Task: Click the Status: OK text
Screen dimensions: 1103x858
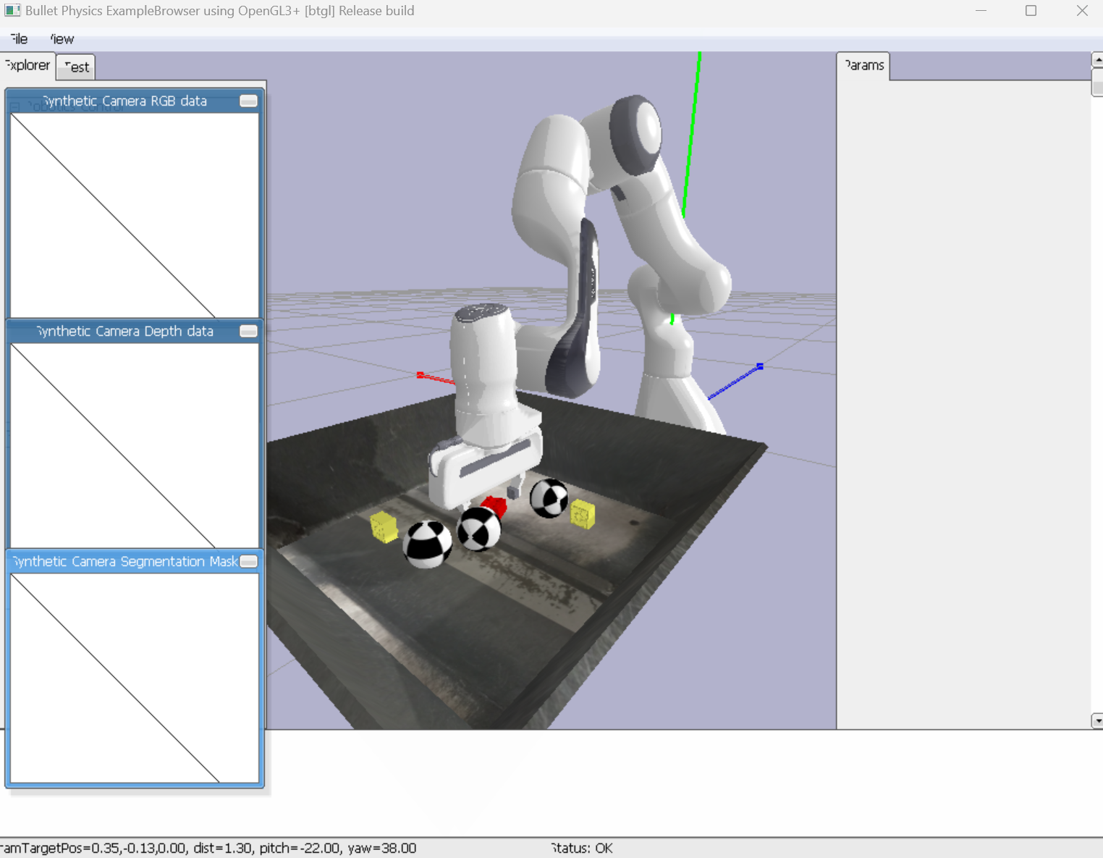Action: click(x=582, y=848)
